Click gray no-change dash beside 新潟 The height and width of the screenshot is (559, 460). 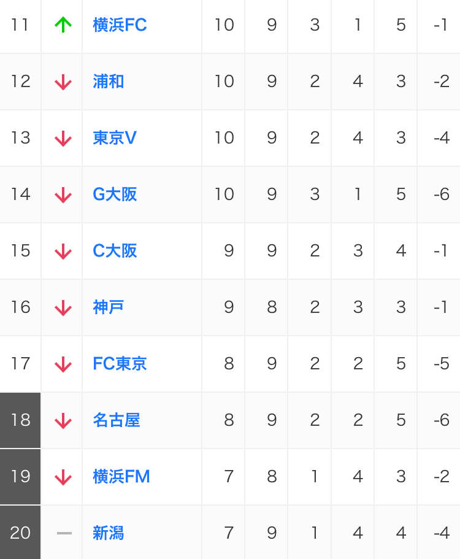click(64, 533)
